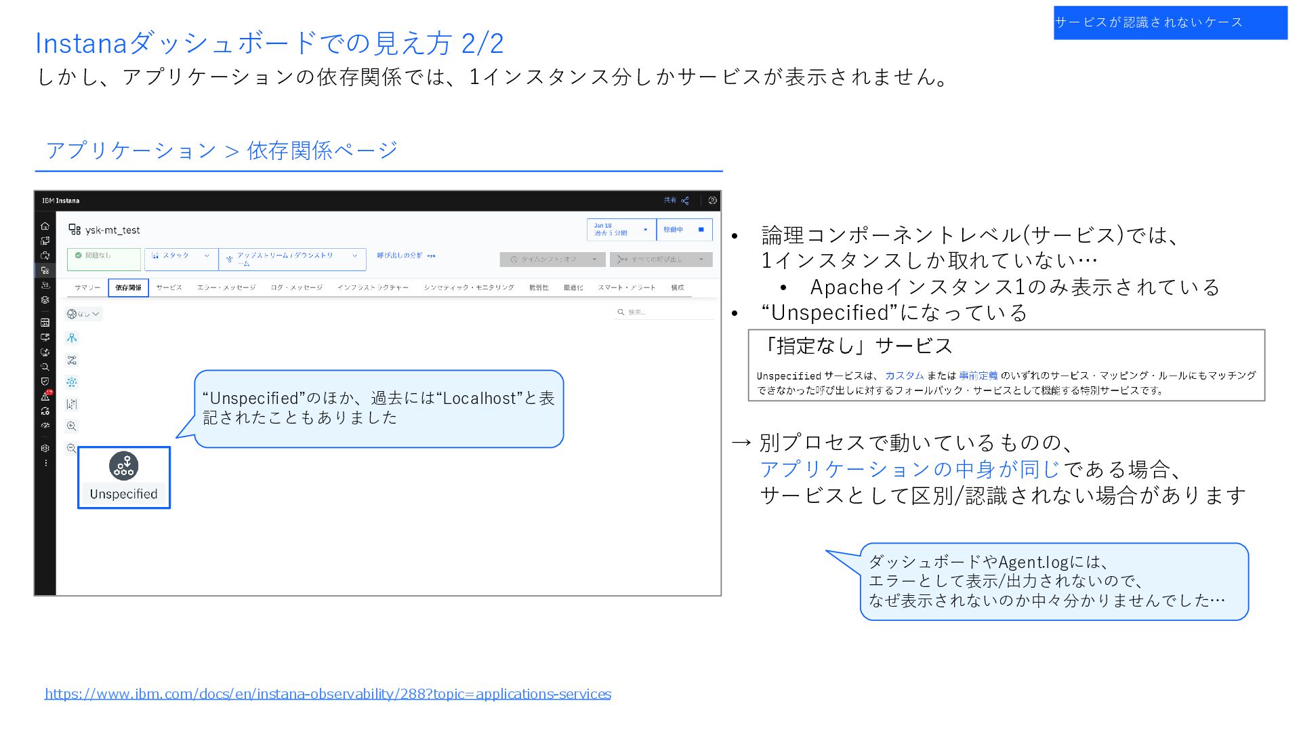
Task: Click IBM Instana logo text
Action: [x=61, y=201]
